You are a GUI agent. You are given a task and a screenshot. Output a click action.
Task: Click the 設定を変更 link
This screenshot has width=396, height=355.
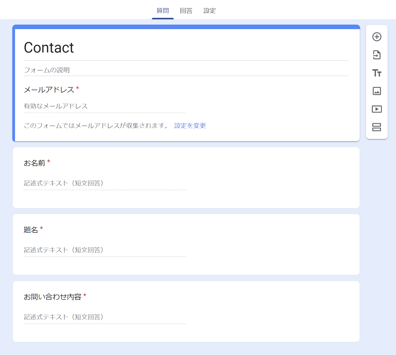tap(190, 126)
